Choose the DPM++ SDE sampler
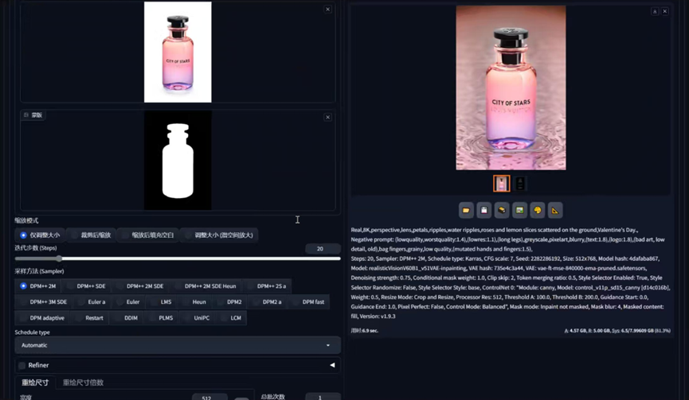The width and height of the screenshot is (689, 400). [x=87, y=286]
